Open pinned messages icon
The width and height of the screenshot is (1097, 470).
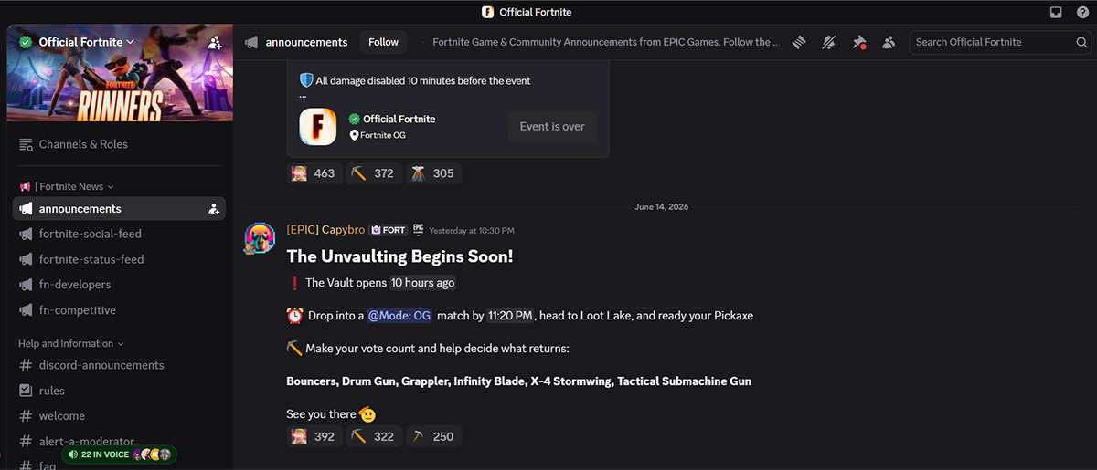[x=859, y=42]
